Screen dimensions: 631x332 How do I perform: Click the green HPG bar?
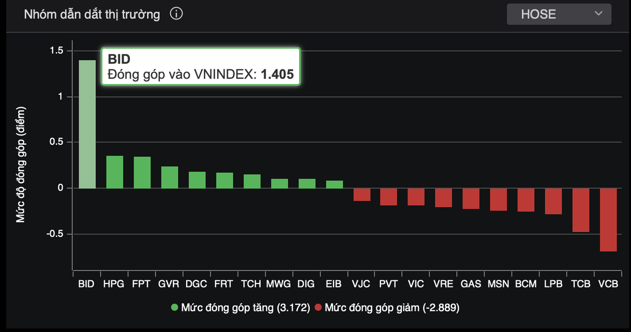point(114,172)
